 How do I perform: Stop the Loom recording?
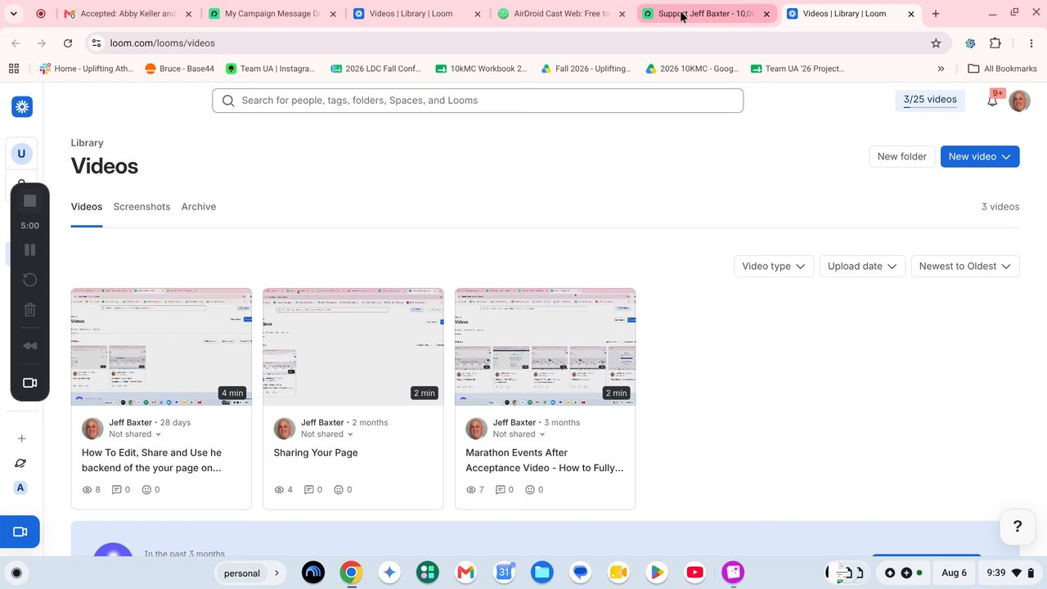(x=30, y=201)
